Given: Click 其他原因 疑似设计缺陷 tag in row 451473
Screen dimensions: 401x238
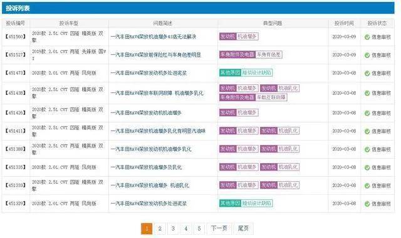Looking at the screenshot, I should point(246,72).
